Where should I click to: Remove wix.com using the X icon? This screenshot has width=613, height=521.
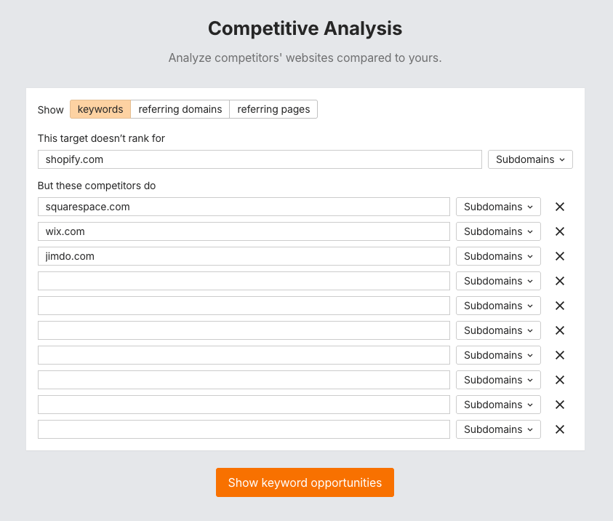[x=559, y=231]
